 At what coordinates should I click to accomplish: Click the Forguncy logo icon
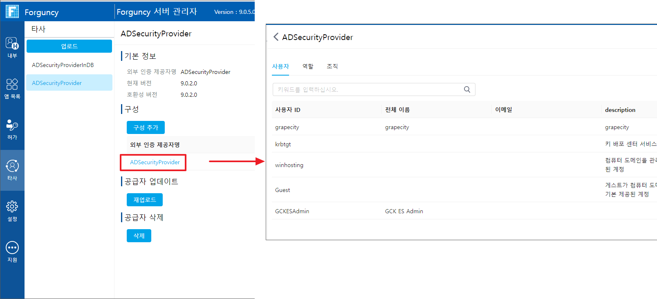[x=12, y=11]
